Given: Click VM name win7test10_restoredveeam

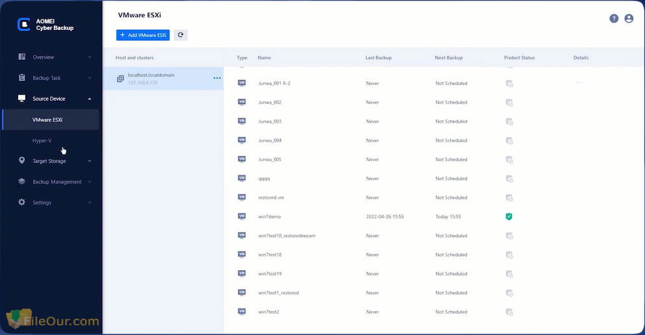Looking at the screenshot, I should click(x=286, y=236).
